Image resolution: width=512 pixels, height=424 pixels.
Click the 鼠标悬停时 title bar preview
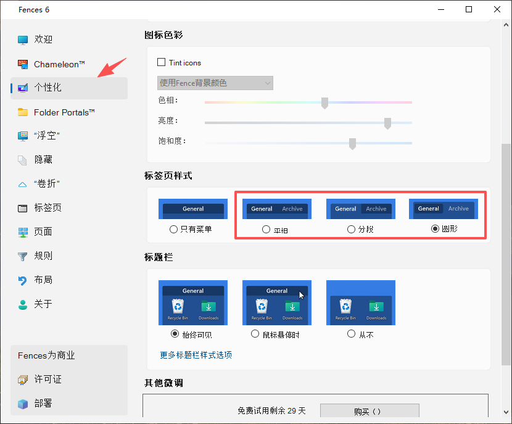pos(277,302)
